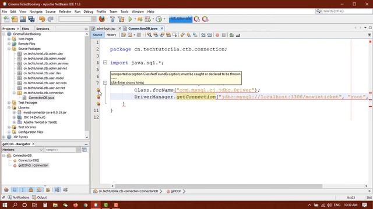This screenshot has width=373, height=209.
Task: Click the red Start Macro Recording icon
Action: (217, 35)
